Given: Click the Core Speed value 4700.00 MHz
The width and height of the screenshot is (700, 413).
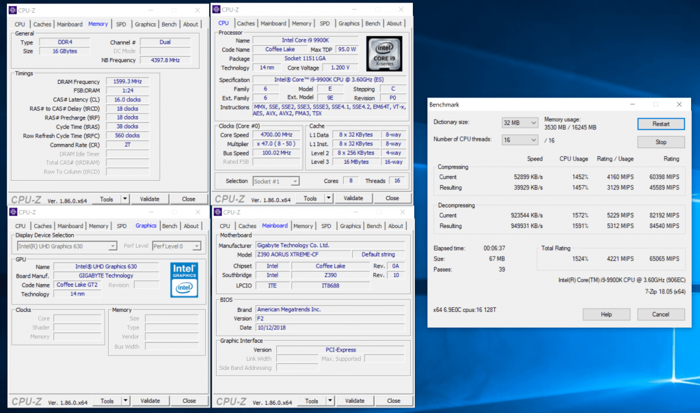Looking at the screenshot, I should coord(276,134).
